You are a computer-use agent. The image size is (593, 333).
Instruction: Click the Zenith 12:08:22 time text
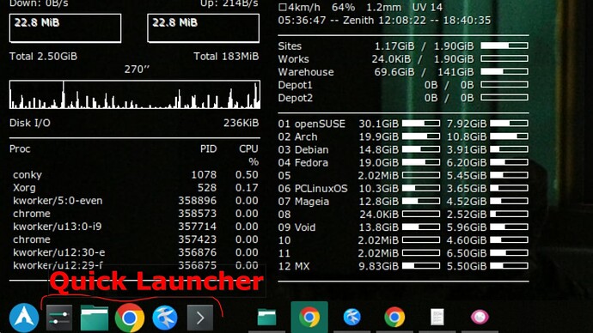tap(384, 20)
